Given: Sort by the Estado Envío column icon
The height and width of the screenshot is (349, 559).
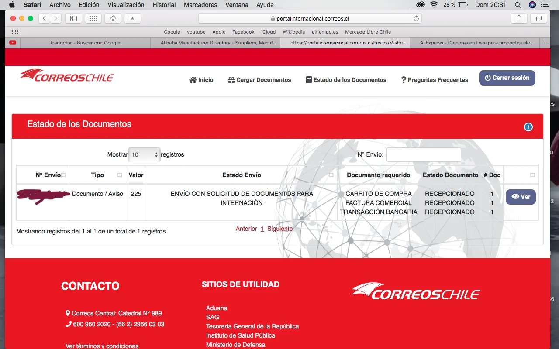Looking at the screenshot, I should point(331,175).
